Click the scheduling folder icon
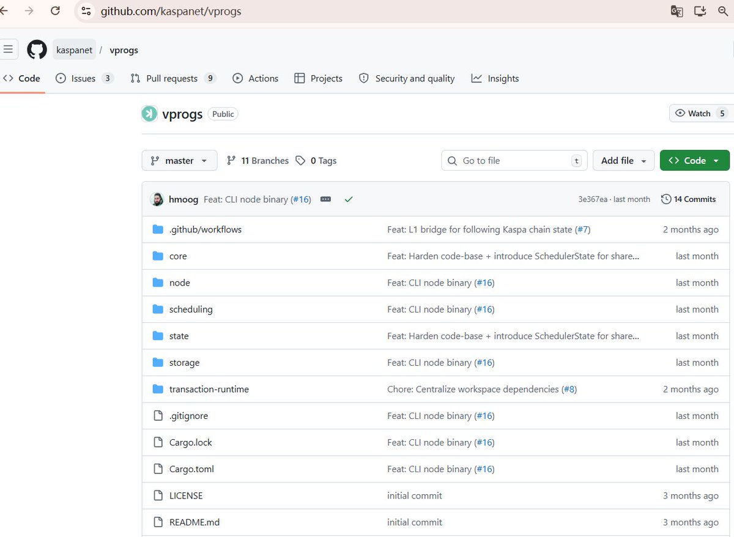 pos(158,309)
